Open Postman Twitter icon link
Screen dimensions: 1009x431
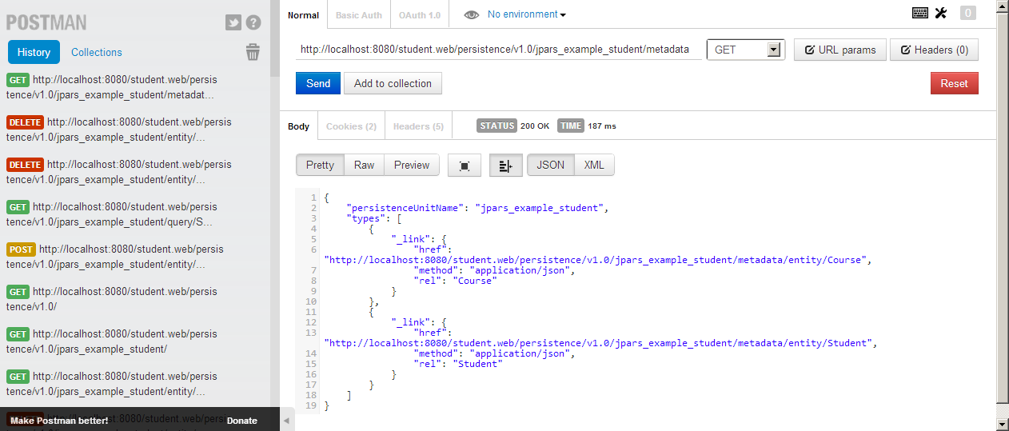[x=233, y=22]
